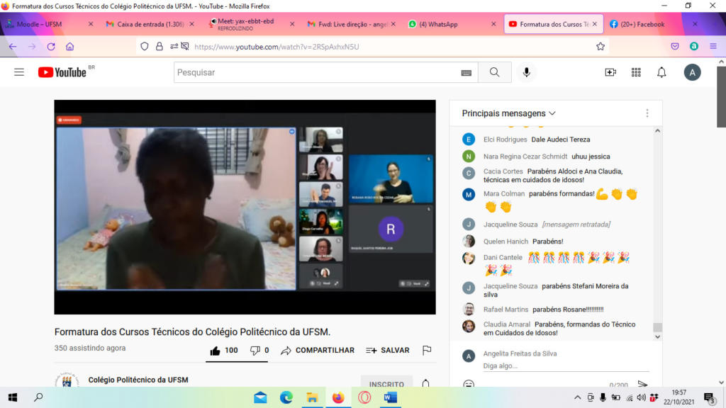Screen dimensions: 726x408
Task: Bookmark this page with the star icon
Action: (601, 47)
